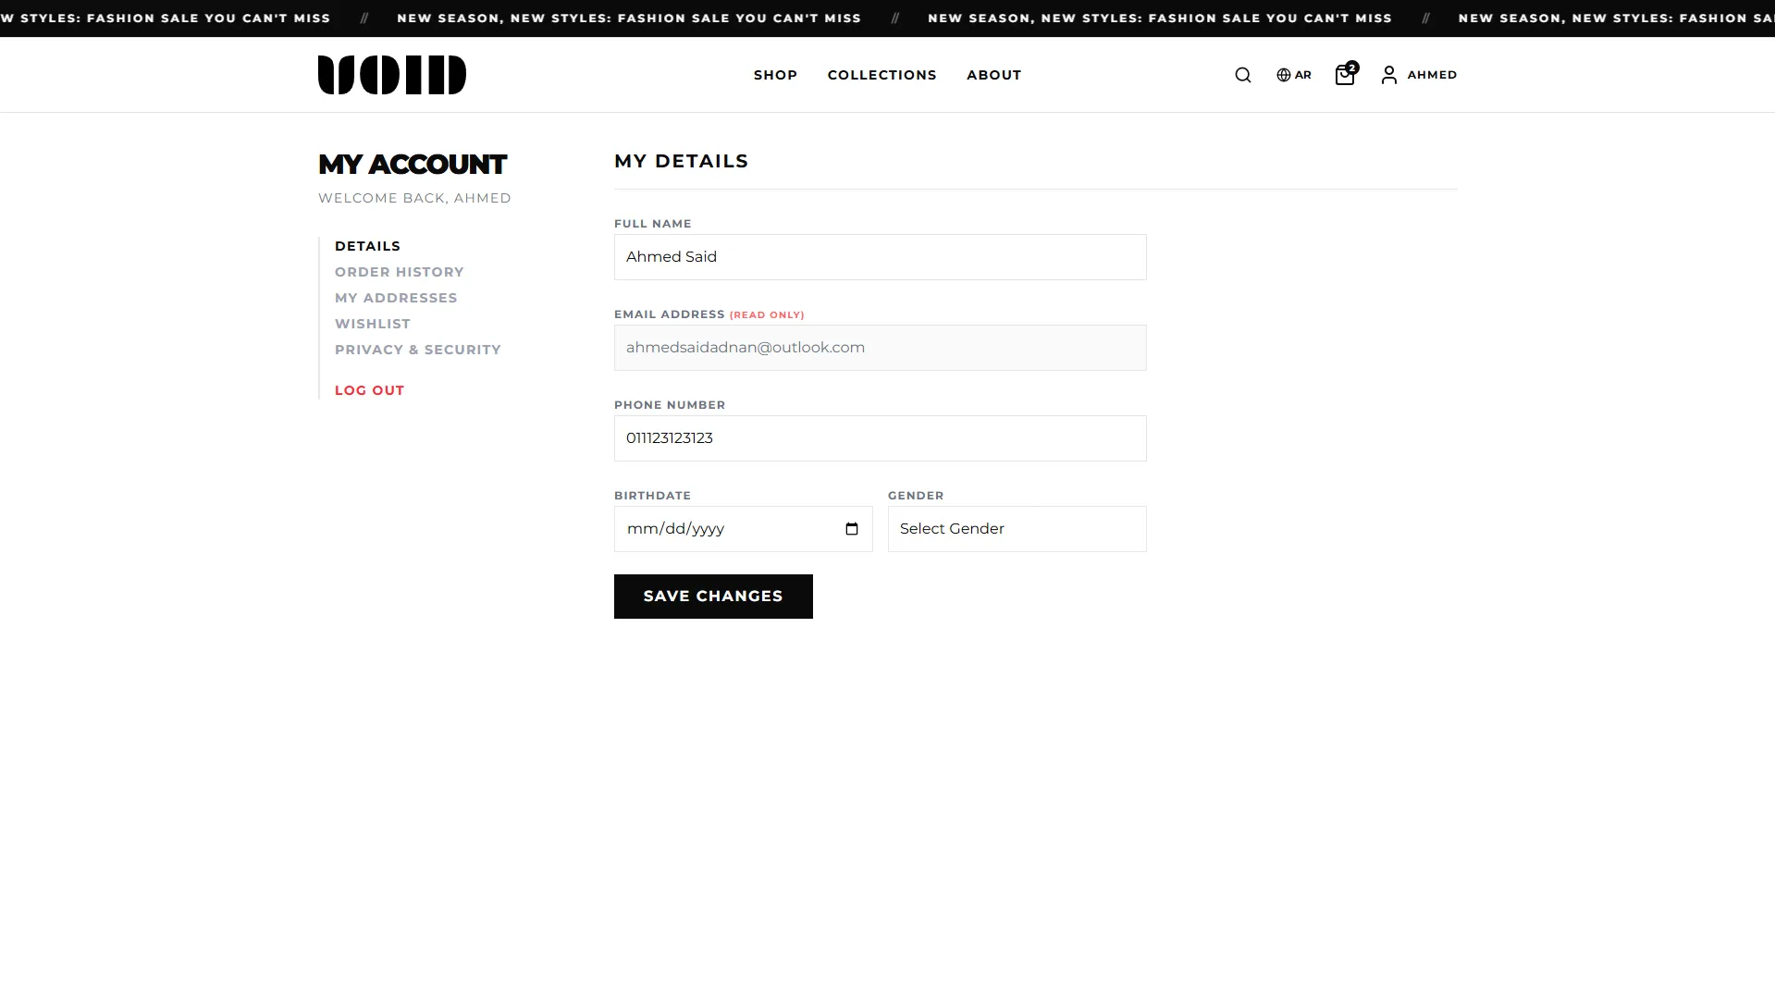This screenshot has width=1775, height=997.
Task: Click the VOID logo
Action: tap(392, 75)
